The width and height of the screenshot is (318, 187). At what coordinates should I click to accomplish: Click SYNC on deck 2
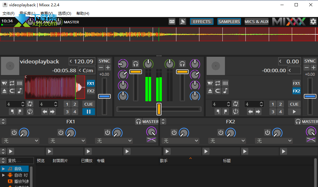310,61
